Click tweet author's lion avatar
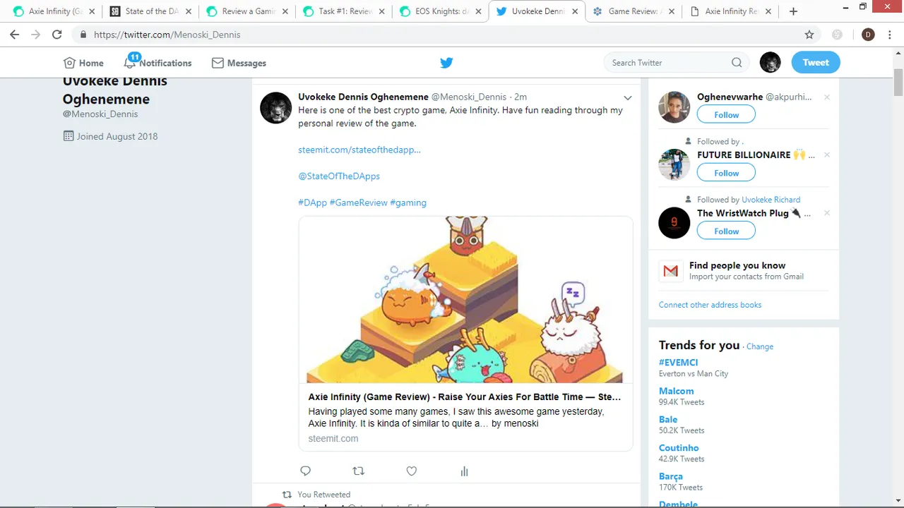The image size is (904, 508). [276, 108]
